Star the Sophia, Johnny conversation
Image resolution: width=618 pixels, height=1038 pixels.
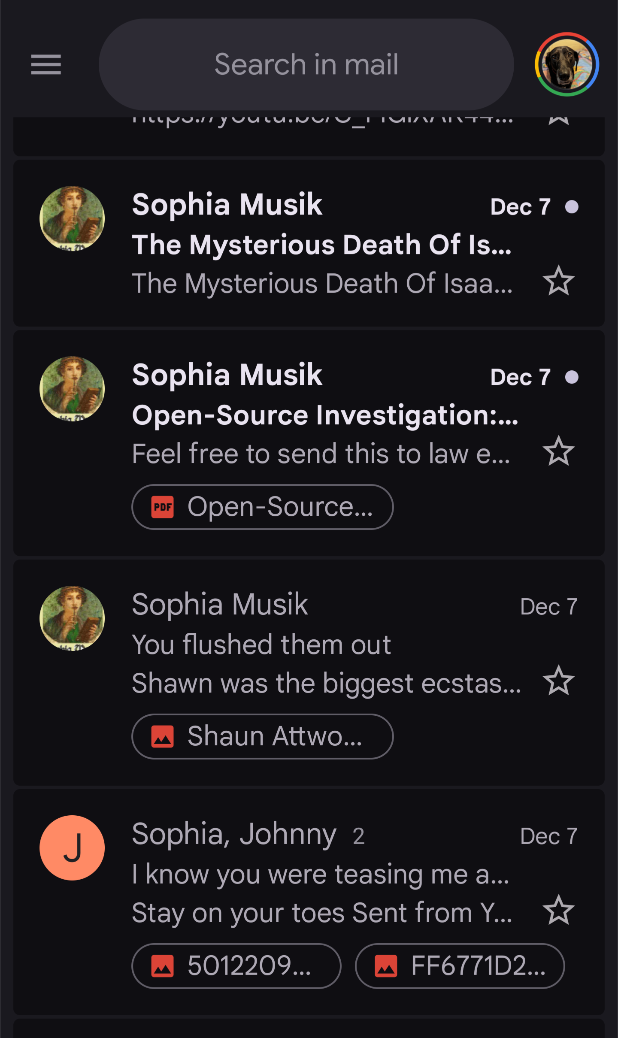pos(558,910)
